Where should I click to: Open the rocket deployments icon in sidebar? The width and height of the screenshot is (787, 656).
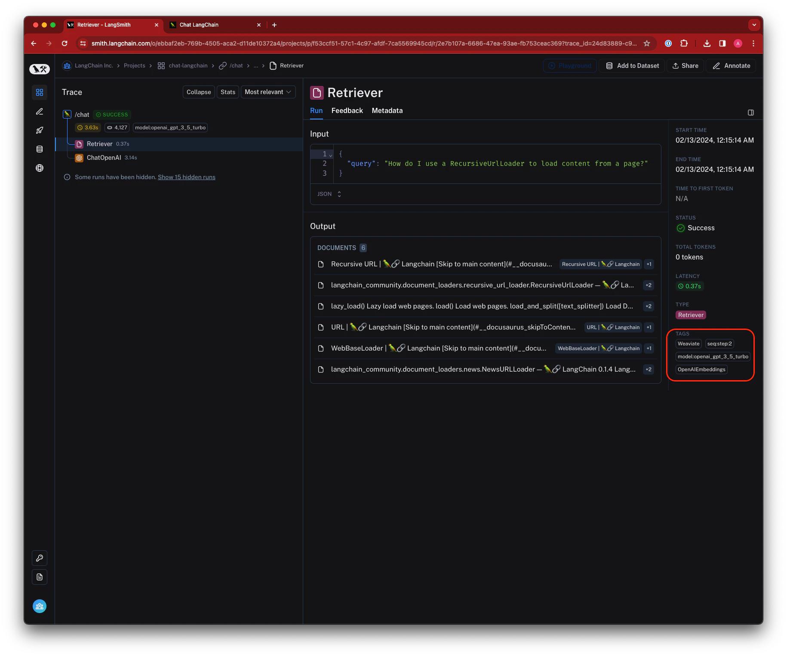[40, 130]
